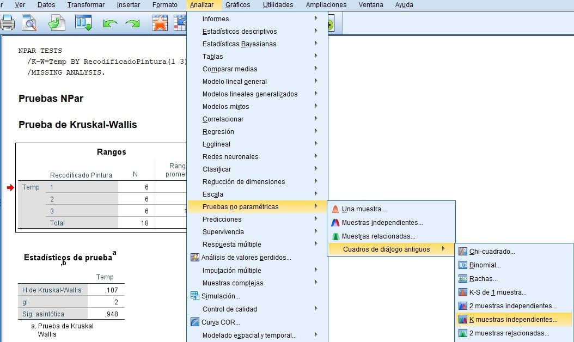Screen dimensions: 574x342
Task: Click the green Redo arrow
Action: pos(132,23)
